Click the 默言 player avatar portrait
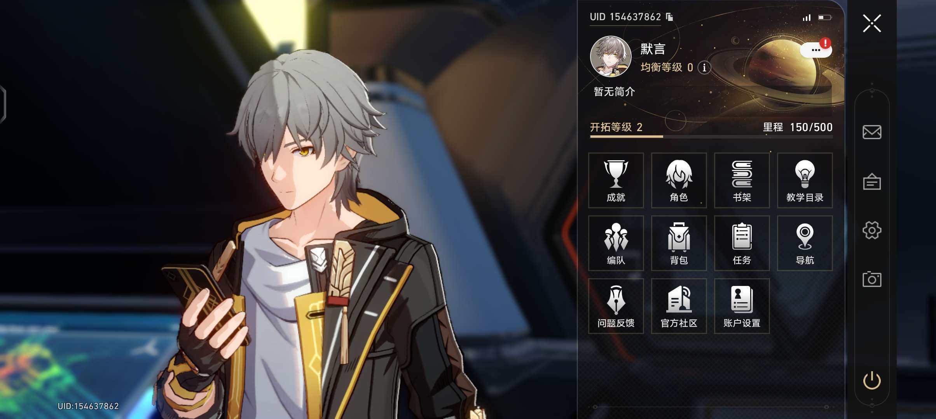 click(x=611, y=57)
